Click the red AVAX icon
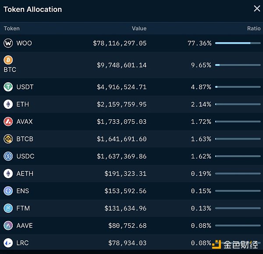 coord(8,122)
